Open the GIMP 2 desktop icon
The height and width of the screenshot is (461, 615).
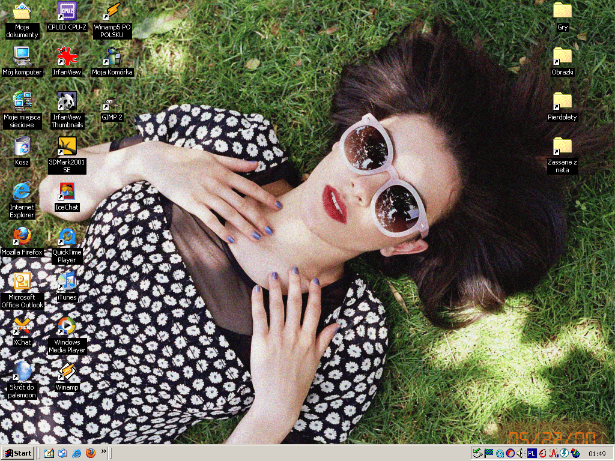112,102
